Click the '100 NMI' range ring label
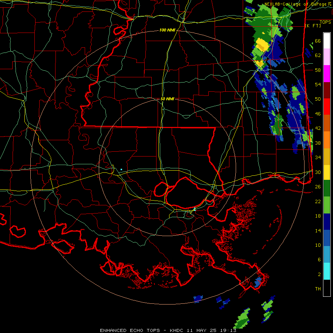The image size is (333, 333). click(x=167, y=30)
